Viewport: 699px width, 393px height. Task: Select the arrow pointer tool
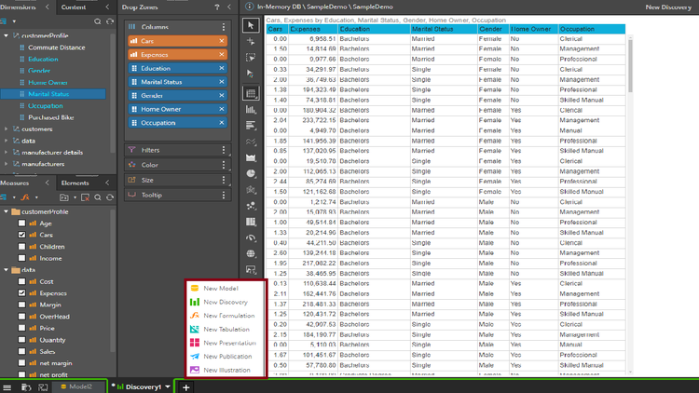click(x=251, y=25)
